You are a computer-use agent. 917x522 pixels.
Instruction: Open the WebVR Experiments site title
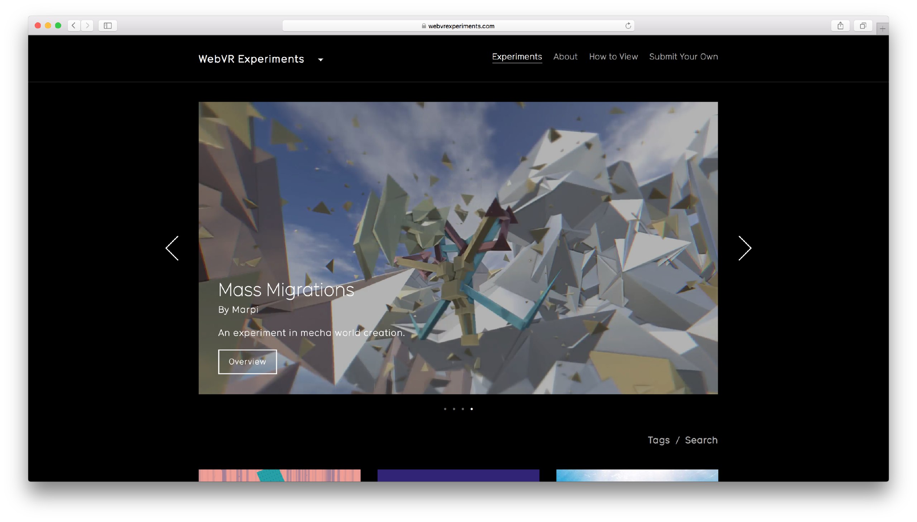click(x=251, y=59)
